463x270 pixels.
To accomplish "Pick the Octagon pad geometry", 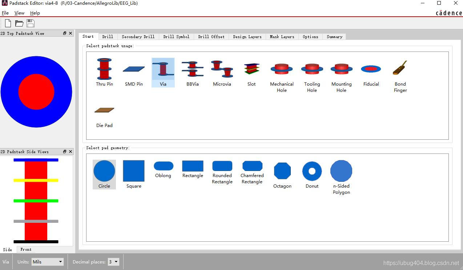I will (x=282, y=175).
